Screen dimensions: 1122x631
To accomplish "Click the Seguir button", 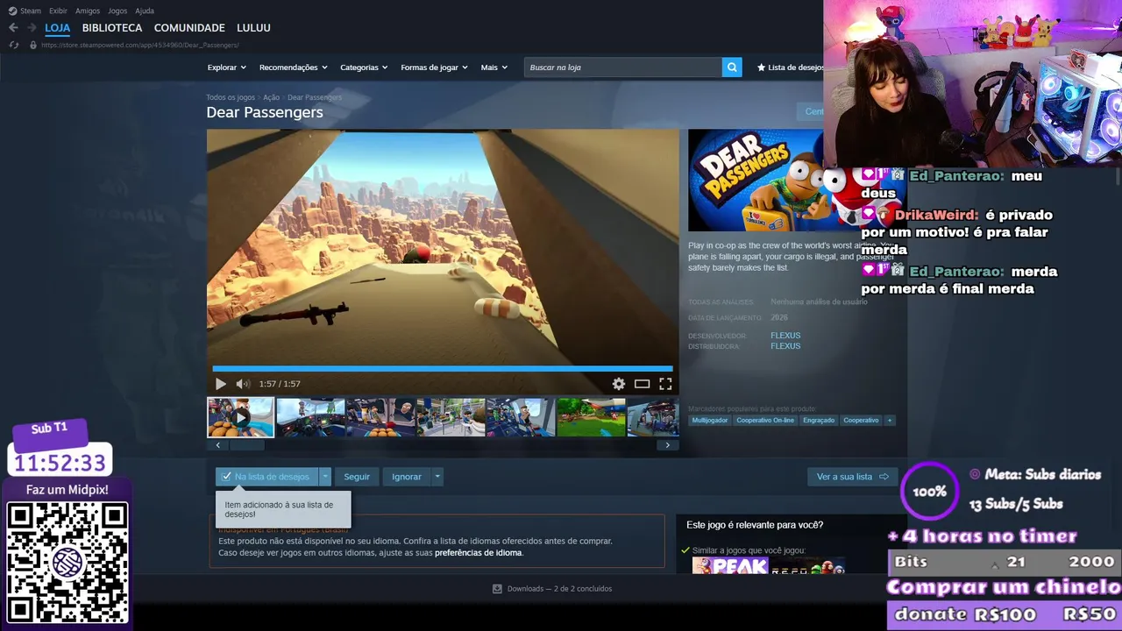I will tap(357, 477).
